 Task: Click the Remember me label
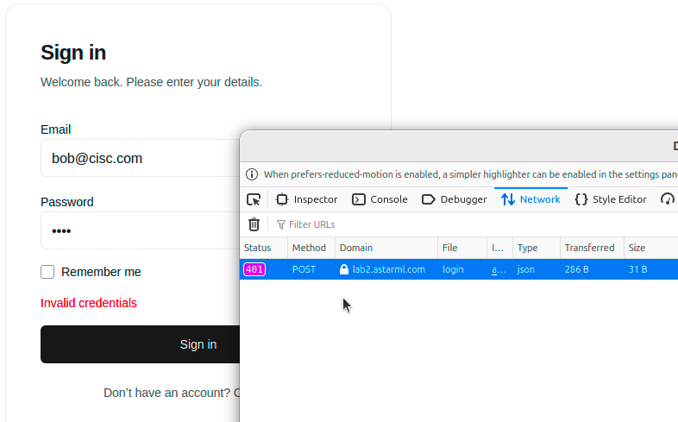(x=101, y=272)
